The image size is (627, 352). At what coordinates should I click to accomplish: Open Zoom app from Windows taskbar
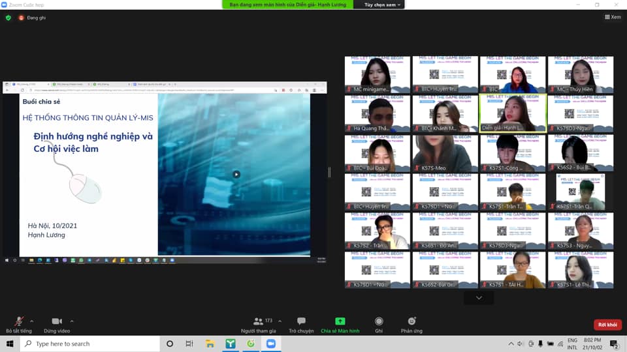click(270, 344)
